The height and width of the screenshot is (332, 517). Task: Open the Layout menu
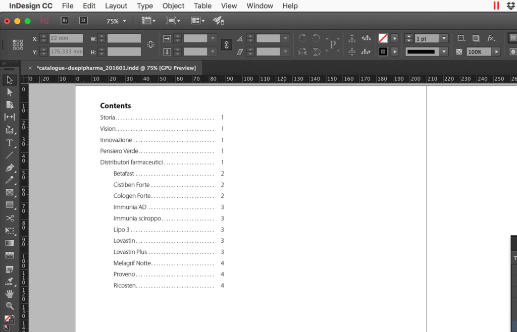point(116,6)
